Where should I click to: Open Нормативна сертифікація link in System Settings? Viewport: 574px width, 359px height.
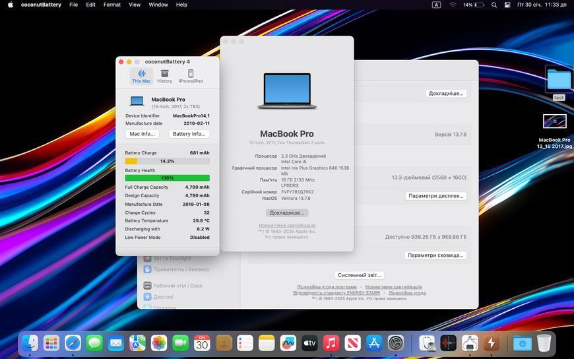click(393, 287)
